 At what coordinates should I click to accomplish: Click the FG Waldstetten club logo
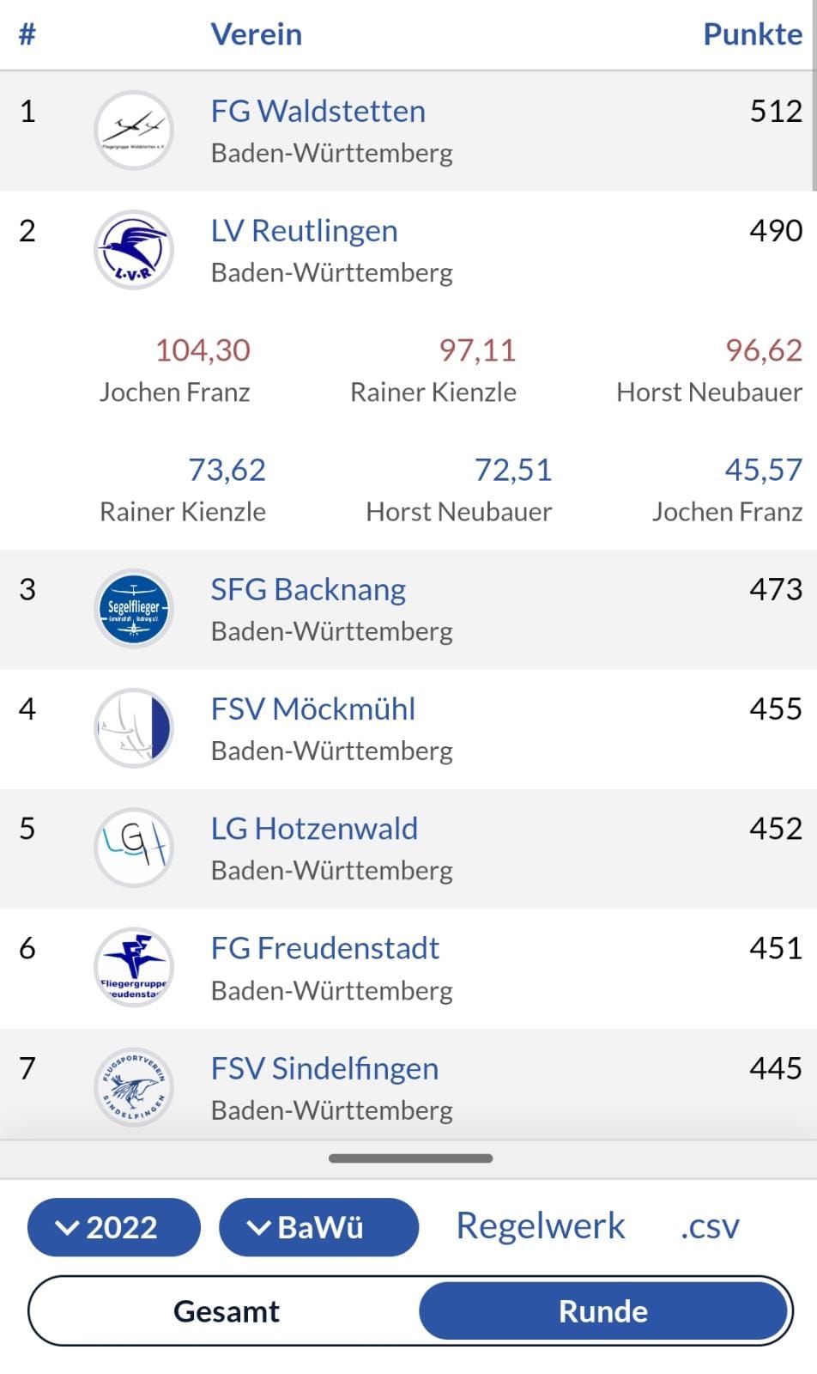(134, 131)
